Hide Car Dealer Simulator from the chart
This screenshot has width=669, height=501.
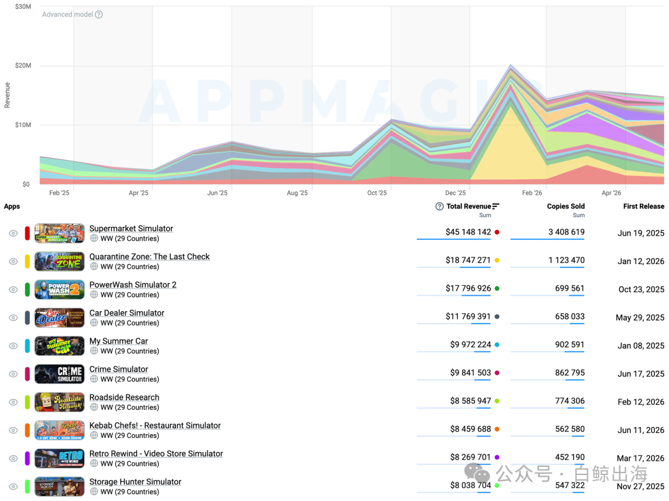[x=13, y=317]
